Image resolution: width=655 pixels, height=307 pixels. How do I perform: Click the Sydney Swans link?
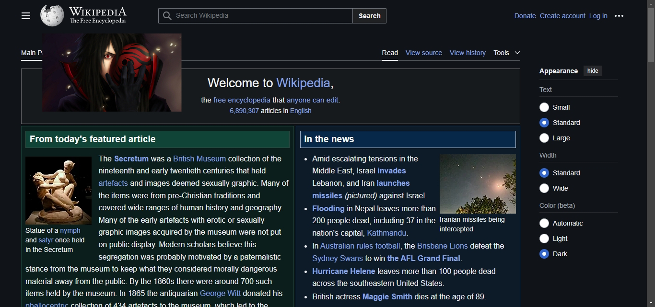point(338,258)
